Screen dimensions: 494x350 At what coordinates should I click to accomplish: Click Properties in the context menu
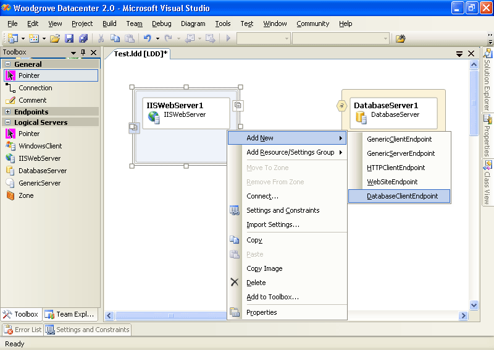[x=262, y=312]
